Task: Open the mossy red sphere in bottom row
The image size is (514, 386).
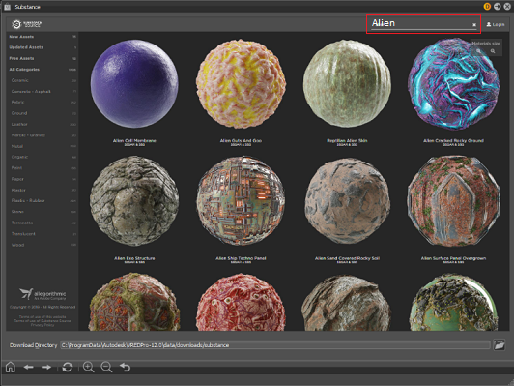Action: tap(134, 302)
